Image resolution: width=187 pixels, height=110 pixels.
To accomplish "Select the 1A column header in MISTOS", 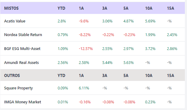I will coord(81,8).
